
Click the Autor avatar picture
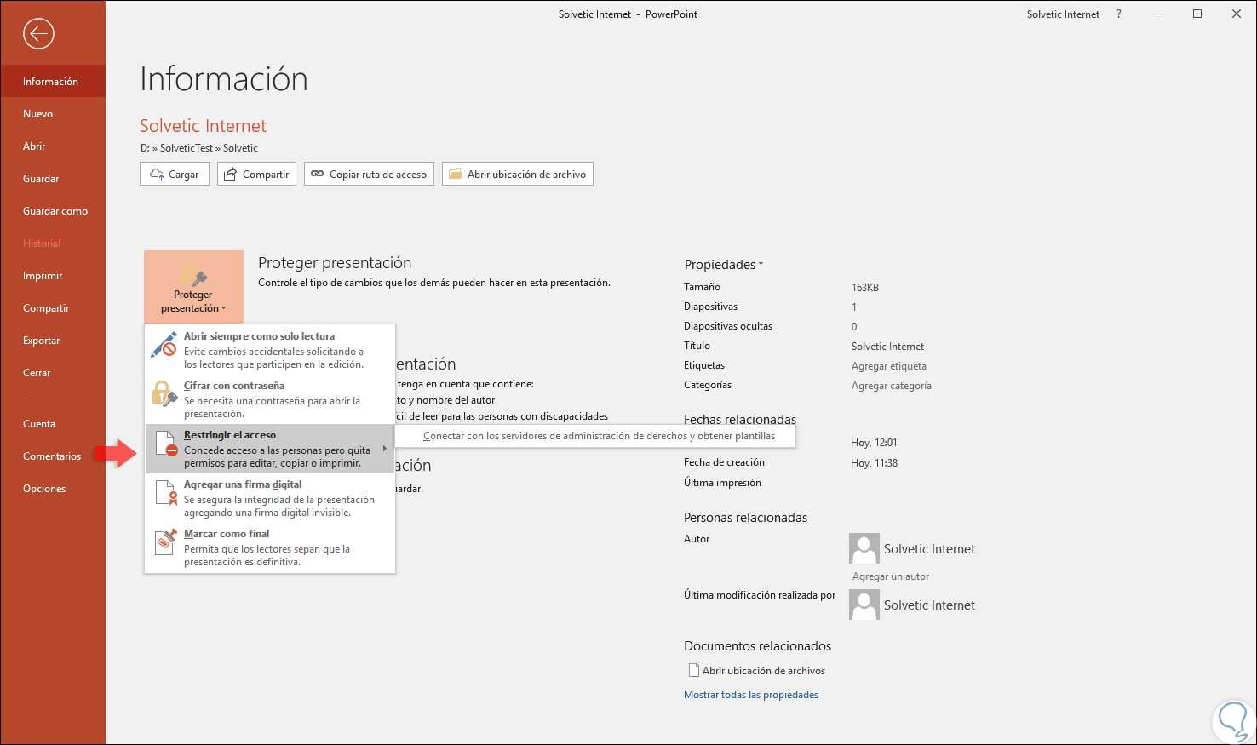pyautogui.click(x=864, y=548)
